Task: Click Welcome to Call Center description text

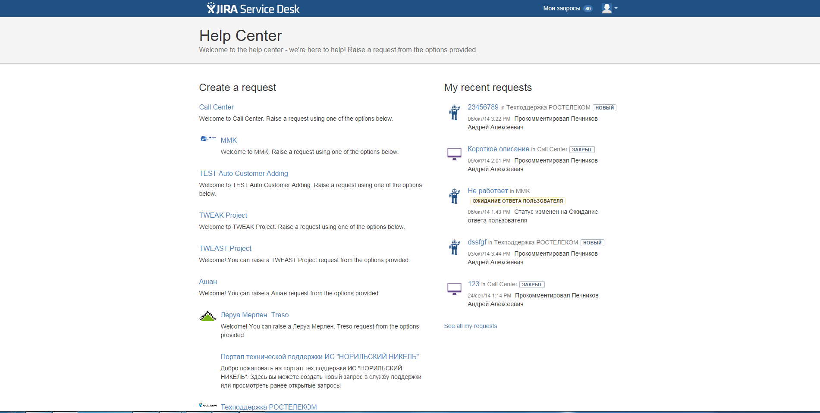Action: tap(296, 119)
